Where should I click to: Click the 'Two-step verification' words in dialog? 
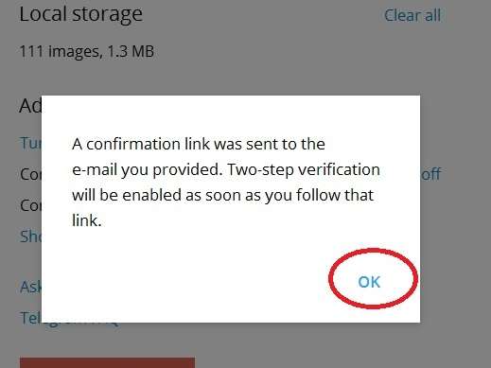(304, 169)
